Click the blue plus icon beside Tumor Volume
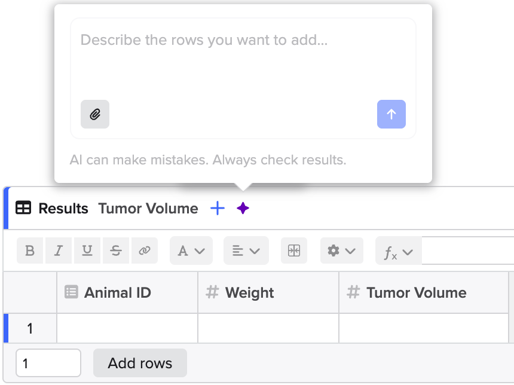514x385 pixels. [218, 208]
